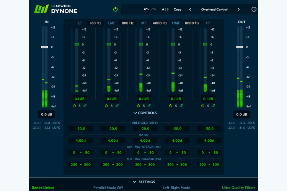Image resolution: width=287 pixels, height=191 pixels.
Task: Change the Ultra Quality Filters setting
Action: (239, 188)
